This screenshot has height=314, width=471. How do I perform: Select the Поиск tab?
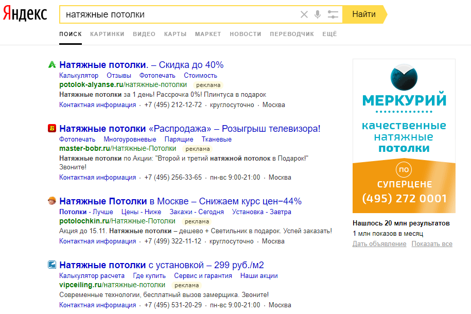coord(71,34)
